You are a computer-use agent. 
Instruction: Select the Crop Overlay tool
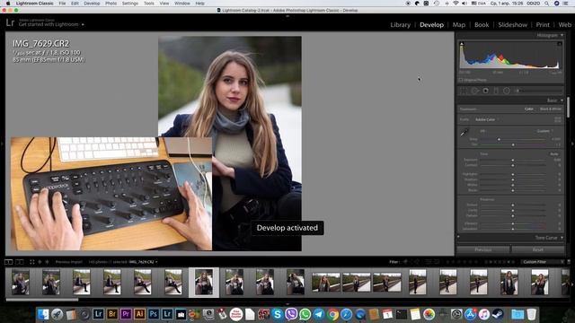pyautogui.click(x=464, y=91)
